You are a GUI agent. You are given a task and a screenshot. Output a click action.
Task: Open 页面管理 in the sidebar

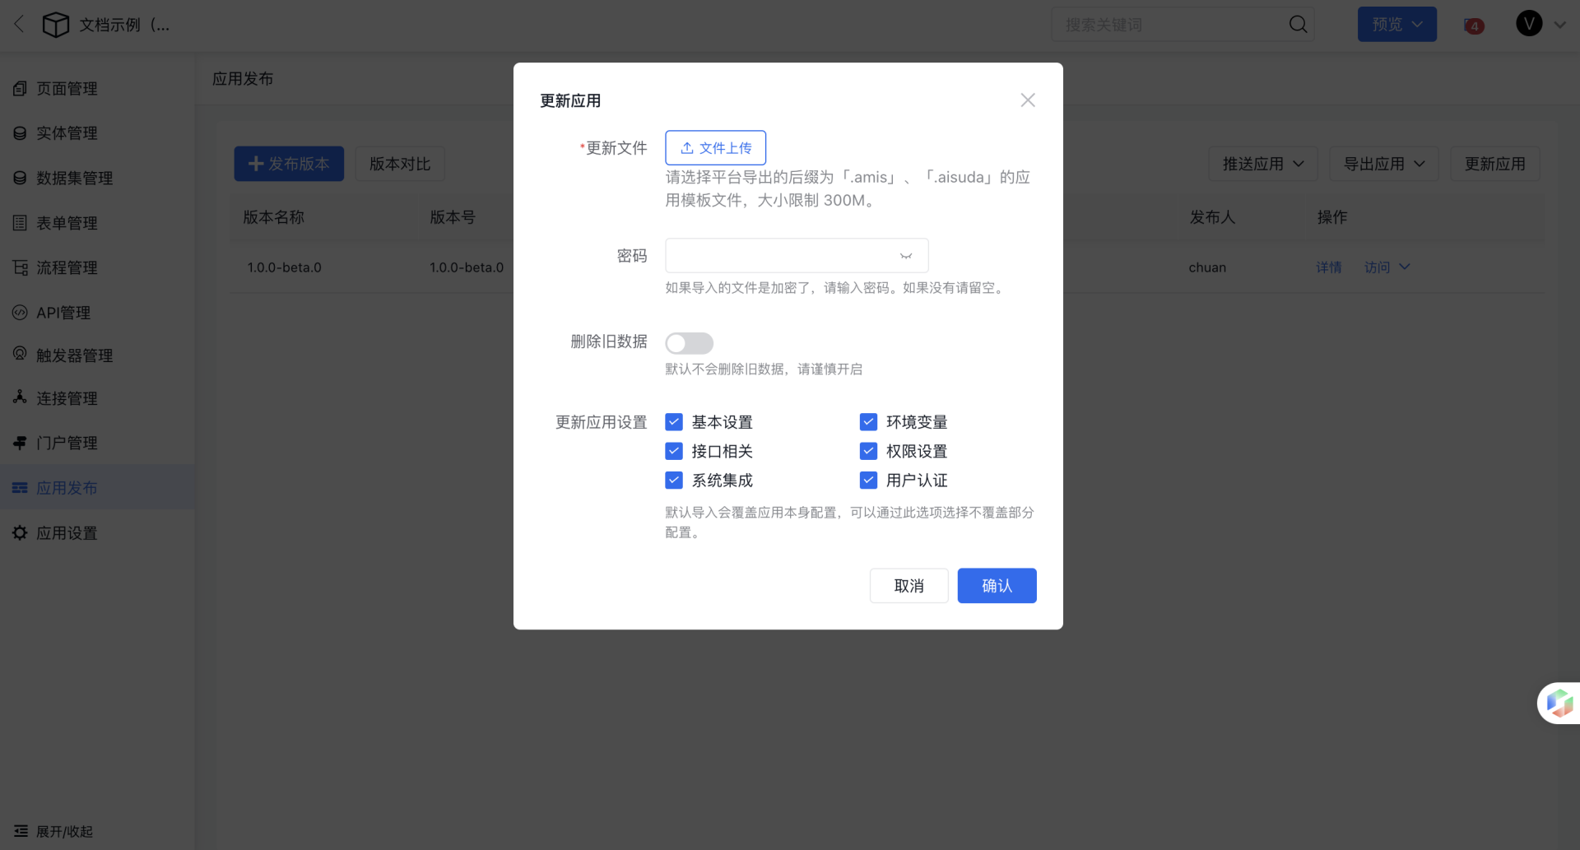67,89
